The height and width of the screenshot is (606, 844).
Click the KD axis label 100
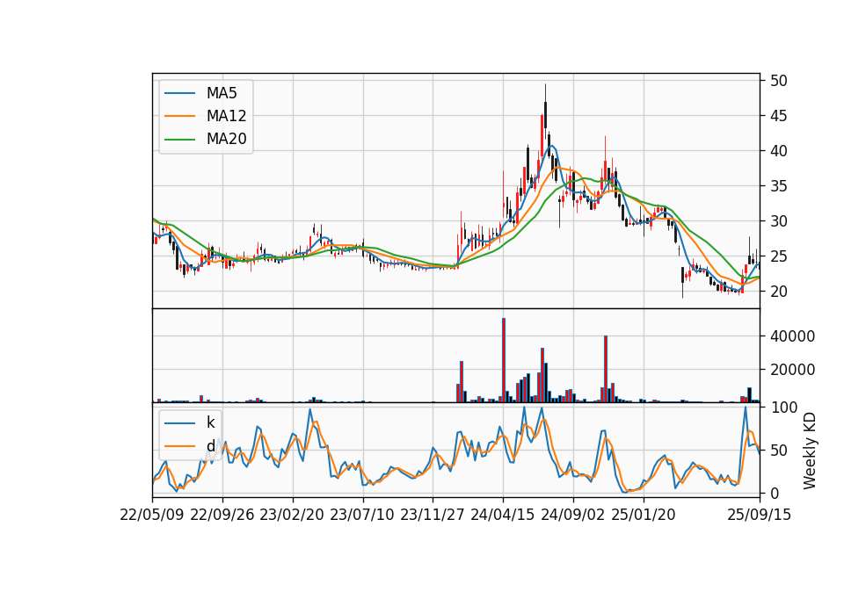click(x=783, y=408)
